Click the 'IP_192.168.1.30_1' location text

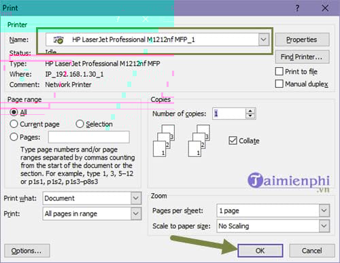pyautogui.click(x=74, y=74)
